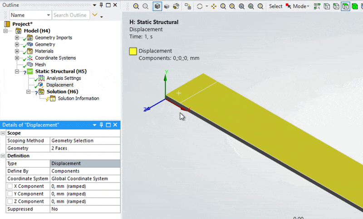Tick the X Component checkbox
Image resolution: width=363 pixels, height=219 pixels.
pos(10,186)
